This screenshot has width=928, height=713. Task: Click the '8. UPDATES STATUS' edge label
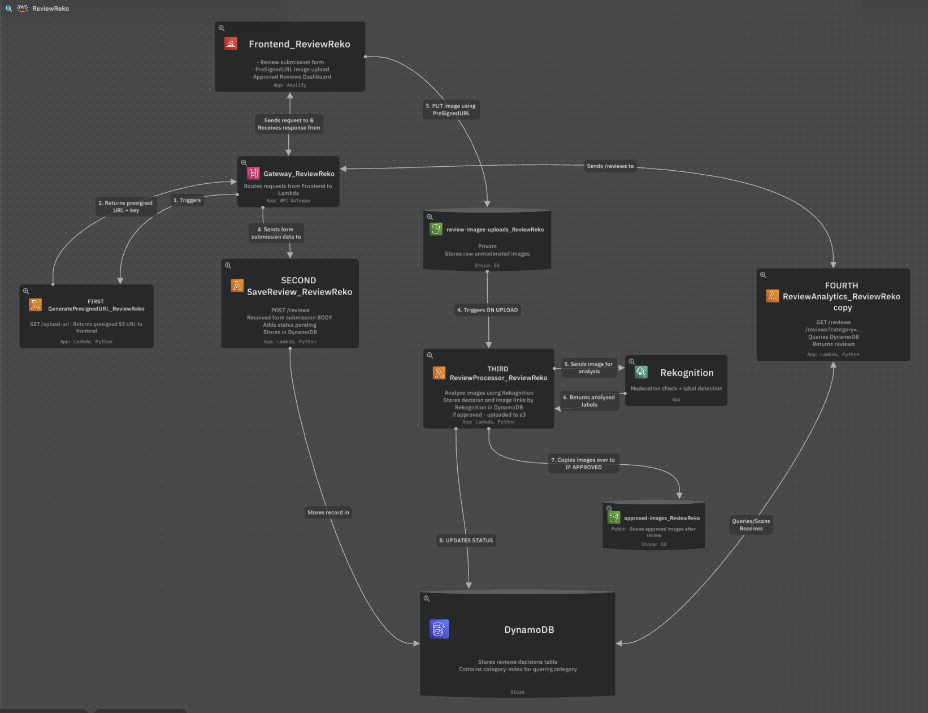click(466, 541)
